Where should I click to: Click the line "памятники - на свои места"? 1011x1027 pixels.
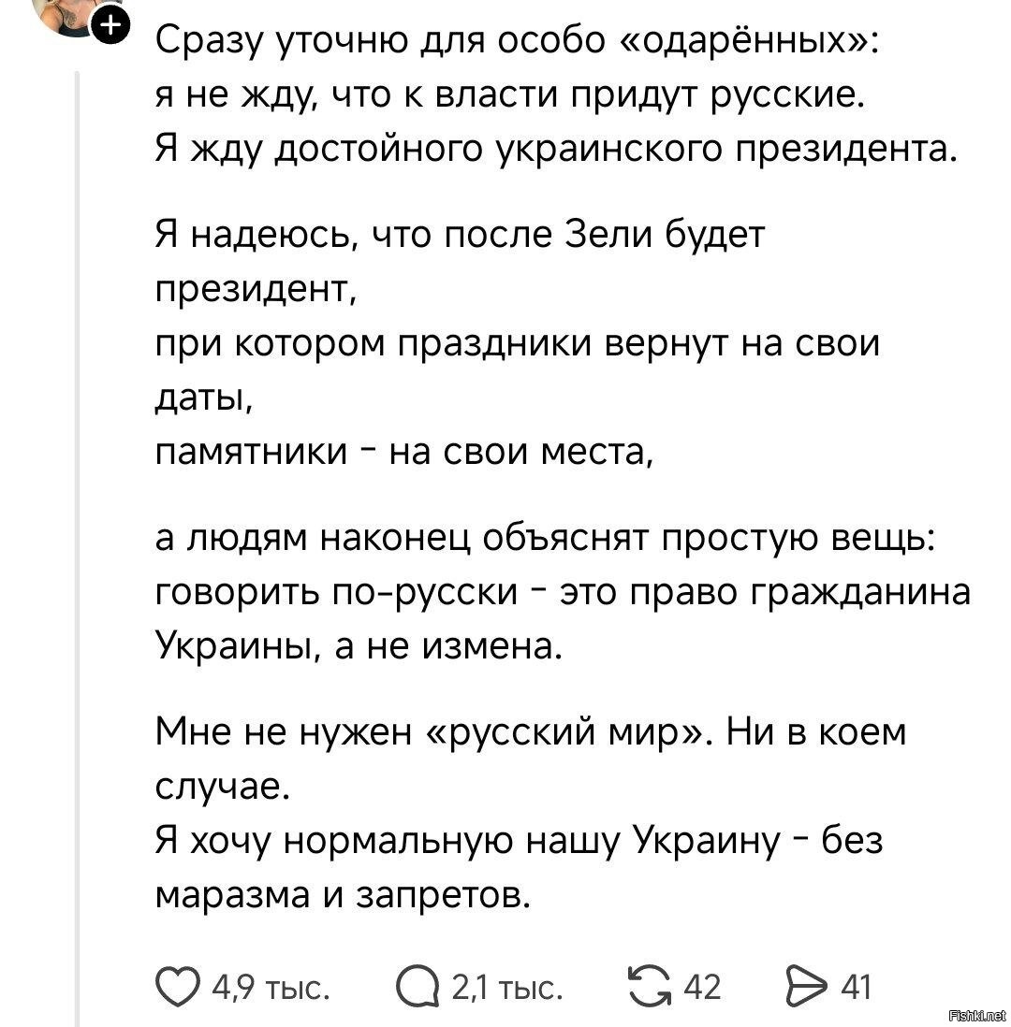pyautogui.click(x=403, y=454)
